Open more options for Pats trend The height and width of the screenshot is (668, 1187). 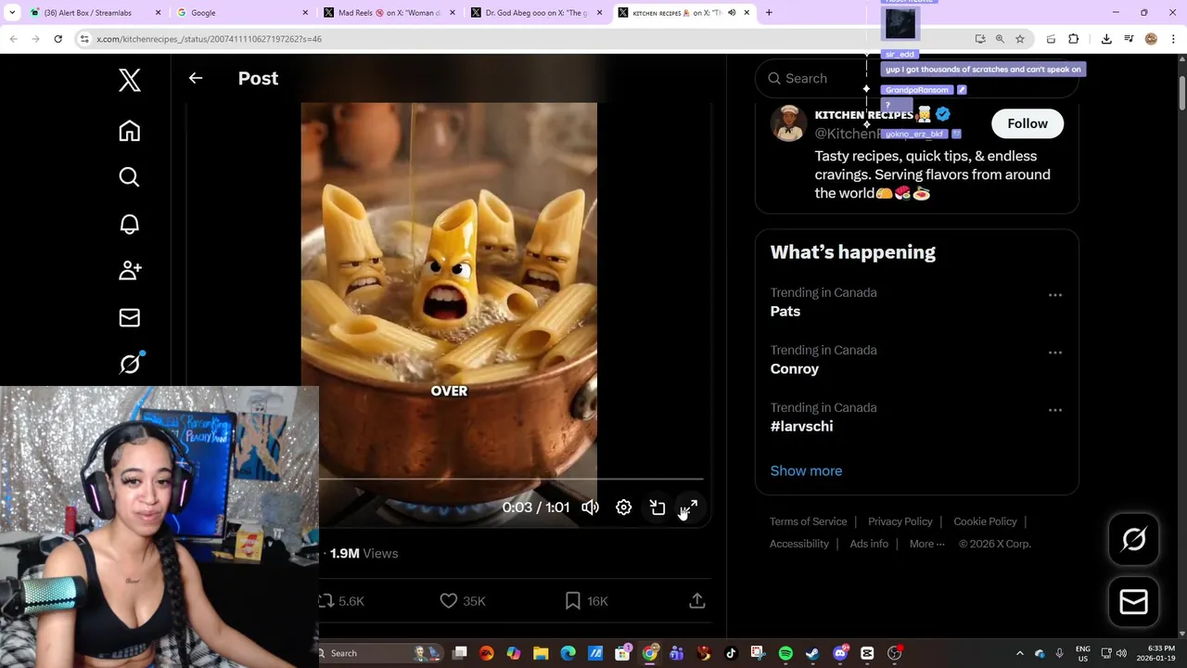coord(1055,295)
